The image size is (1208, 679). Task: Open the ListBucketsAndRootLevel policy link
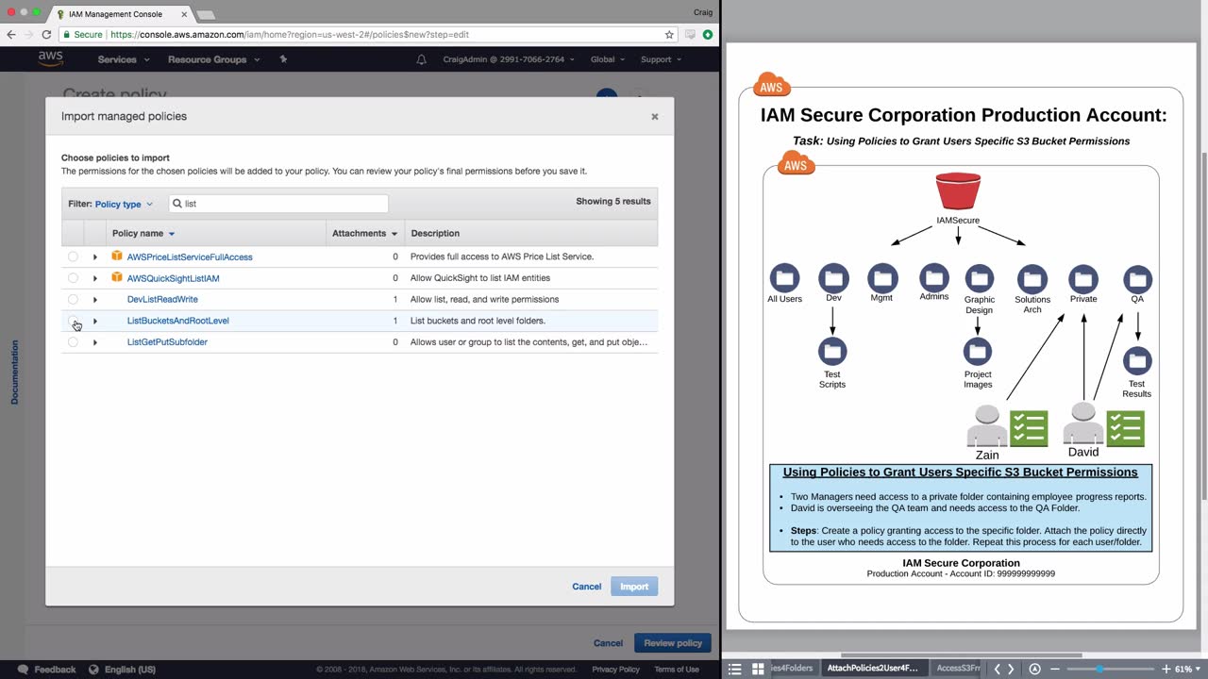click(178, 321)
